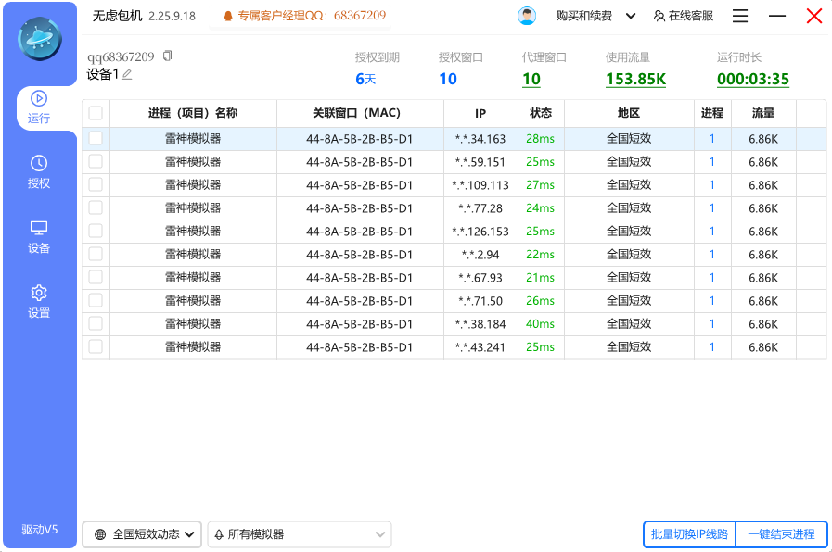Check the checkbox of the last table row
This screenshot has width=832, height=552.
coord(96,346)
